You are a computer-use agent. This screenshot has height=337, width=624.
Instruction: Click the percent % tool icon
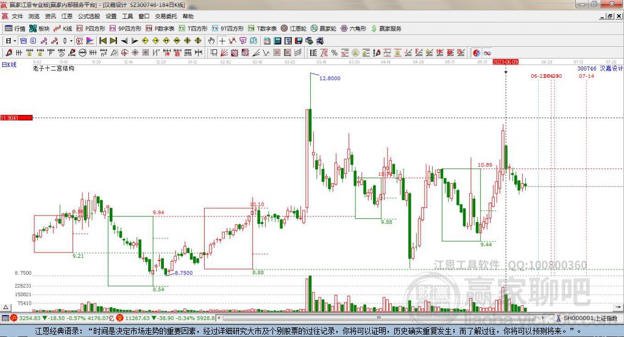click(335, 53)
